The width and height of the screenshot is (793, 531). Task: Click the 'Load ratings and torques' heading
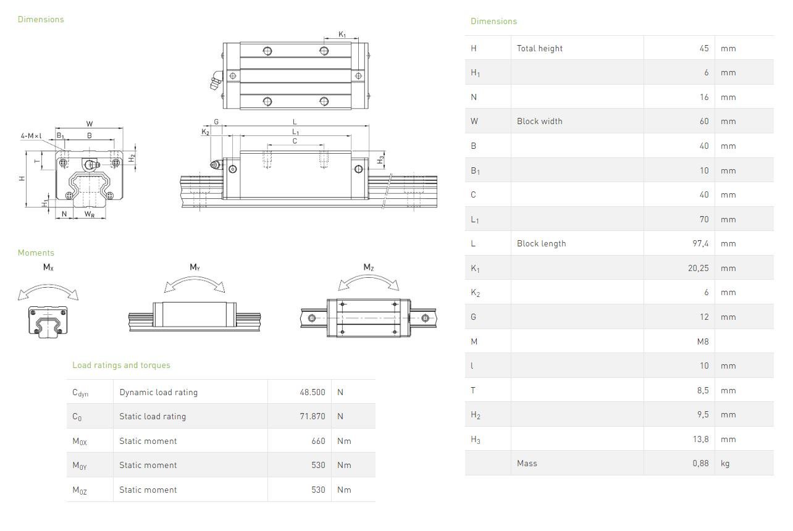click(121, 365)
